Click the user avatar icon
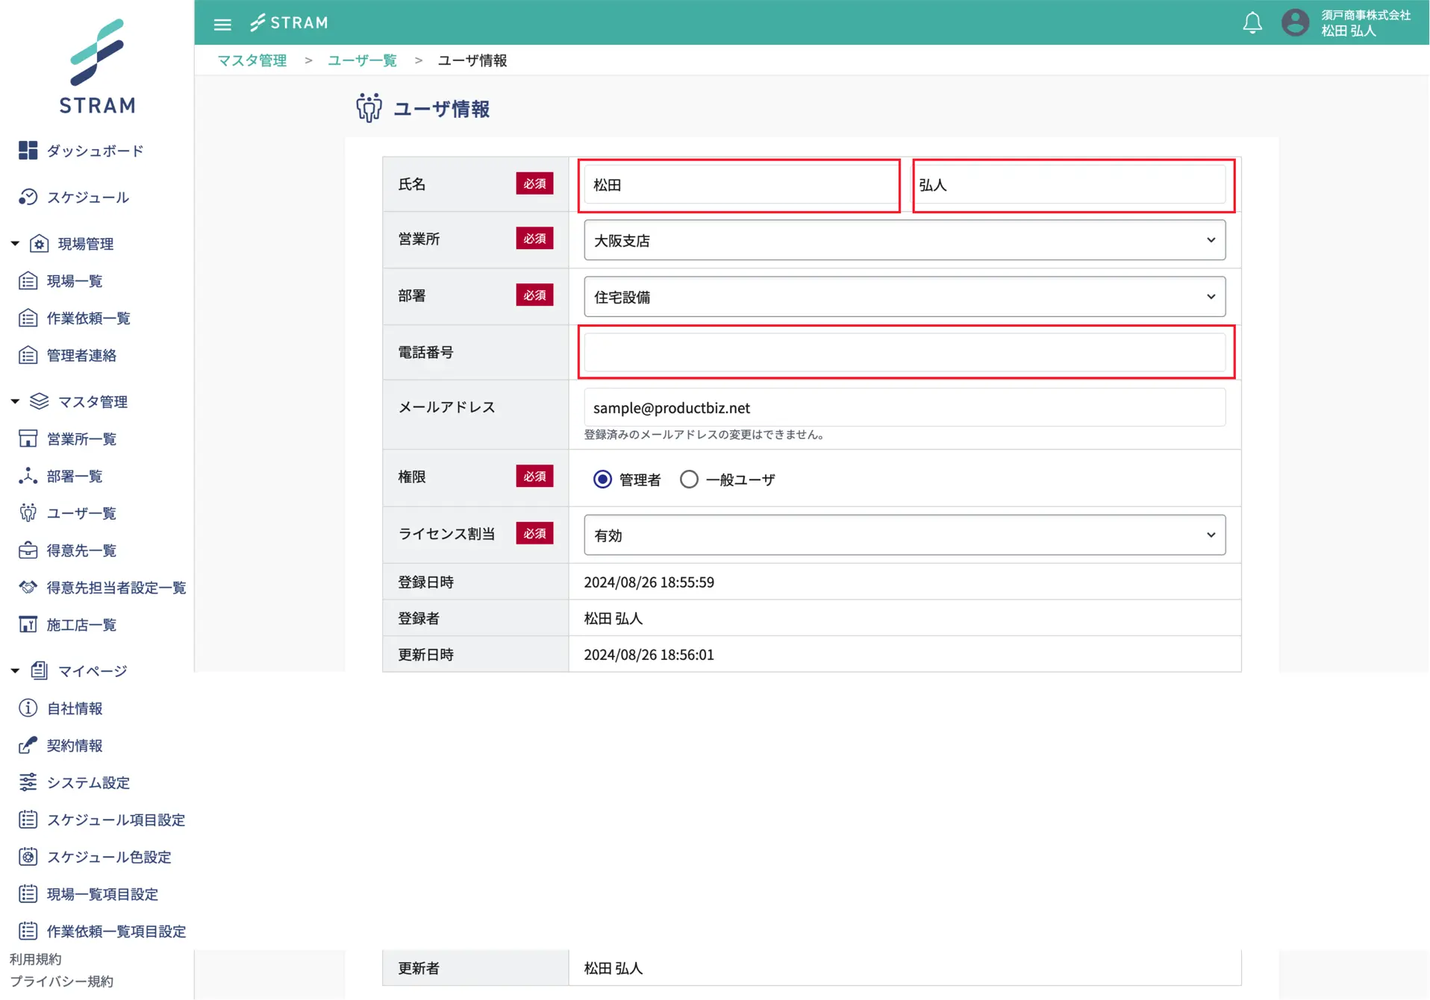Image resolution: width=1430 pixels, height=1000 pixels. (1295, 23)
